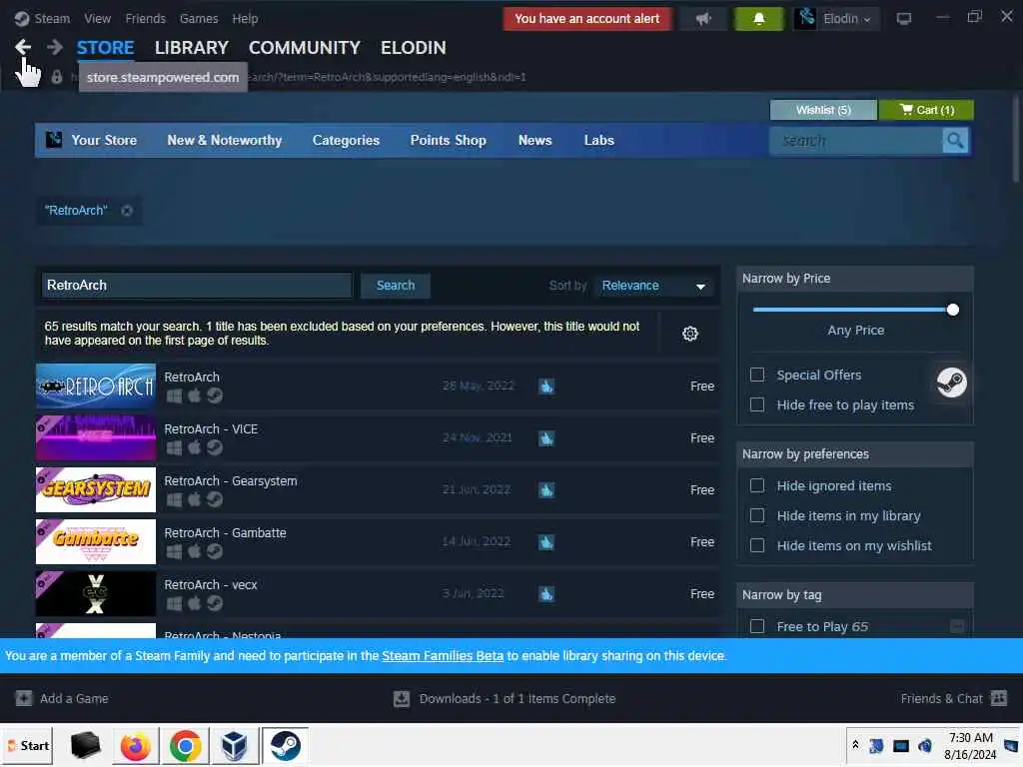Open the View menu
This screenshot has height=767, width=1023.
tap(97, 19)
